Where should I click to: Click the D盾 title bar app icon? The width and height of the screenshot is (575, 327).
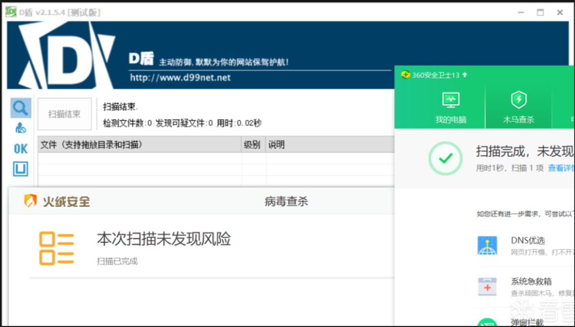coord(11,12)
